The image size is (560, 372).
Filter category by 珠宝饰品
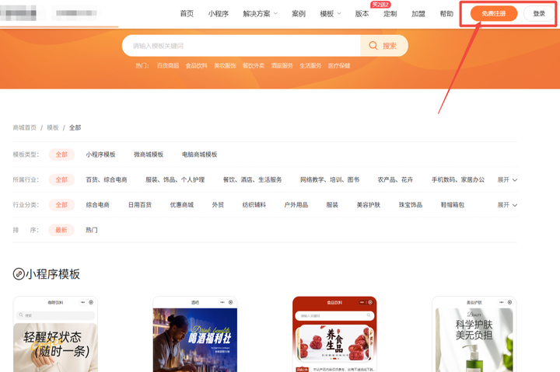point(411,205)
